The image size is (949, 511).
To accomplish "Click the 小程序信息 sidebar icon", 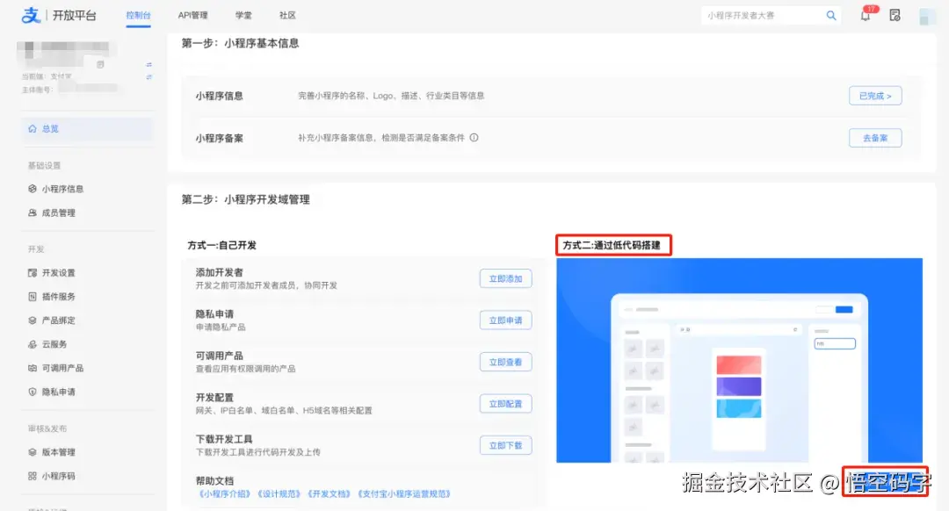I will [x=33, y=189].
